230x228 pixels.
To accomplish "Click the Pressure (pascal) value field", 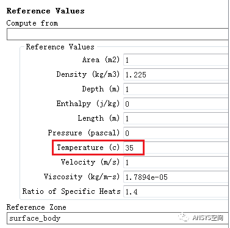I will [x=176, y=133].
